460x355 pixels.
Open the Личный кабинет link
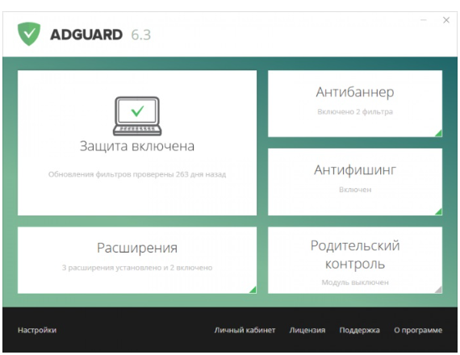click(245, 330)
